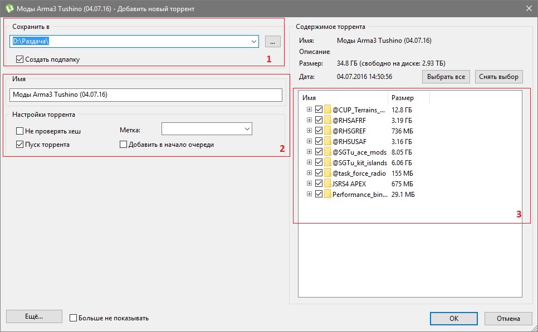Expand the @RHSUSAF tree node
Screen dimensions: 538x332
(x=309, y=141)
